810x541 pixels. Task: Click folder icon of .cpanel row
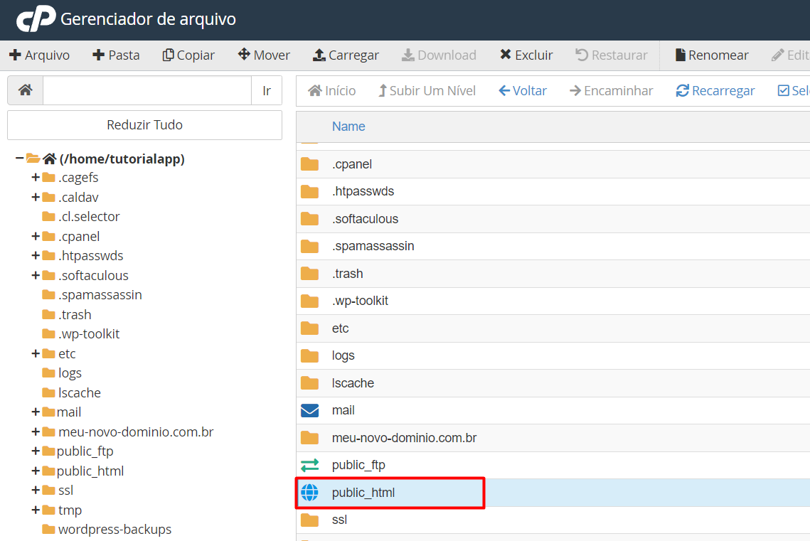(x=309, y=164)
